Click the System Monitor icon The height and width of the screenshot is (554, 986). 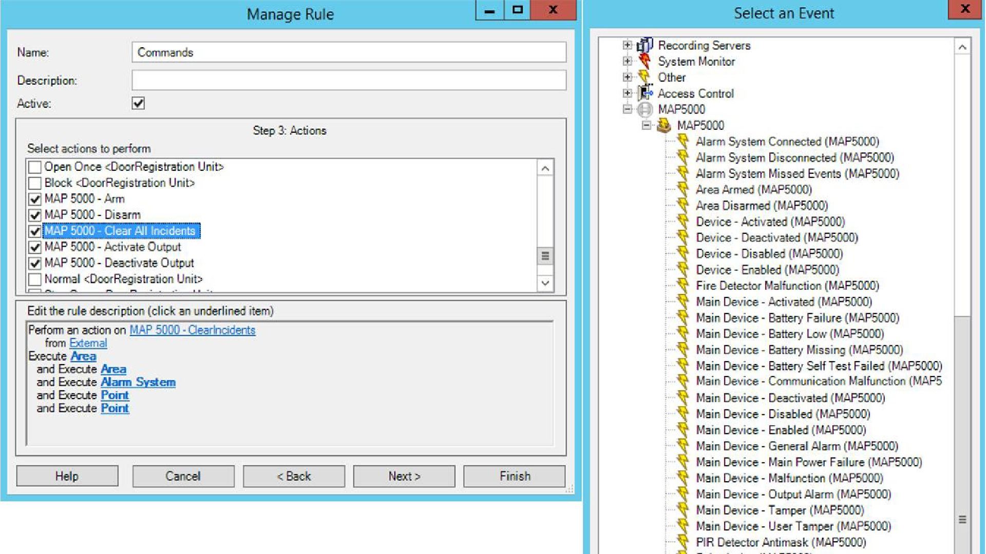(x=644, y=62)
